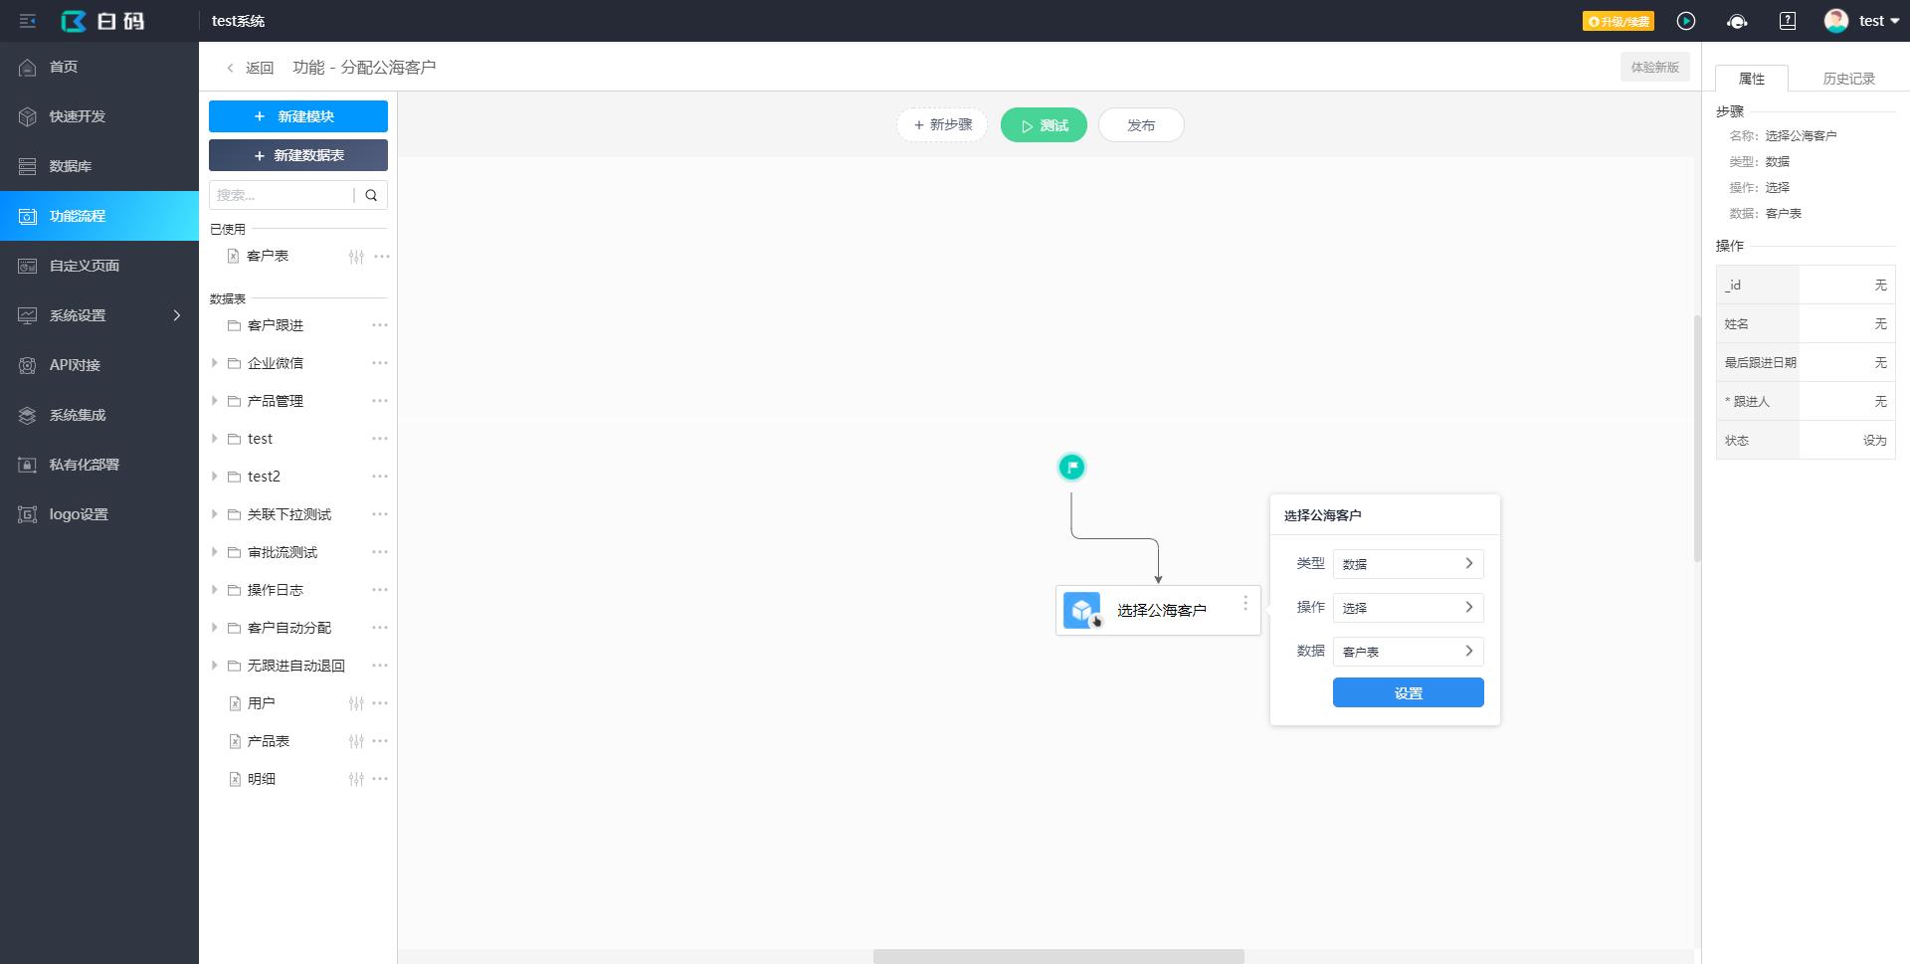Click the 新建模块 button
This screenshot has width=1910, height=964.
pos(298,116)
